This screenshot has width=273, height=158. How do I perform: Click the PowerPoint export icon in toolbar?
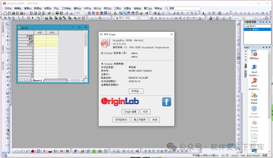tap(97, 13)
